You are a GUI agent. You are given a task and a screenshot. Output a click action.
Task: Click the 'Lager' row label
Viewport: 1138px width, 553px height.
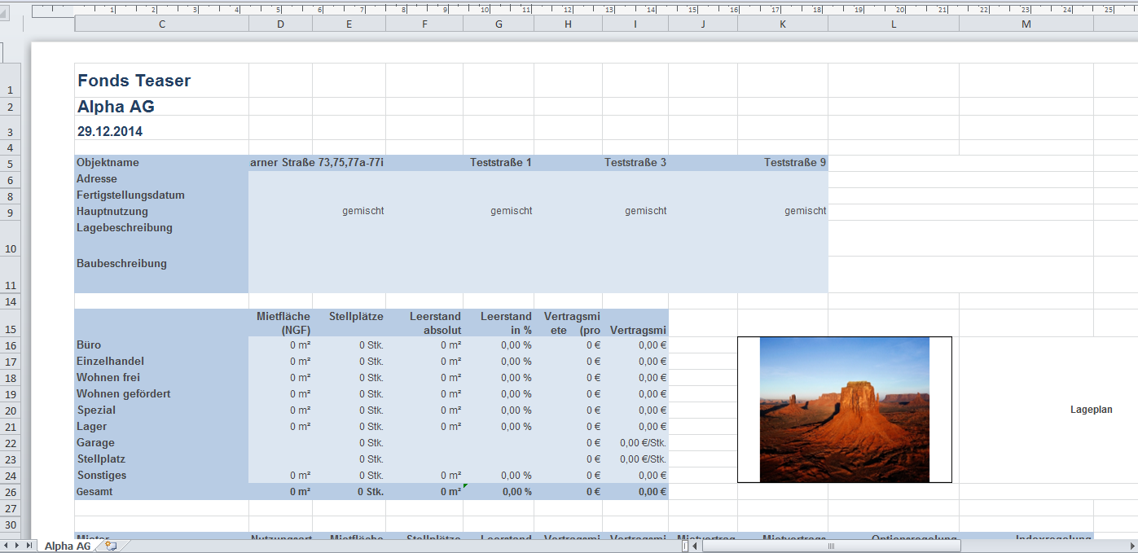[x=161, y=427]
